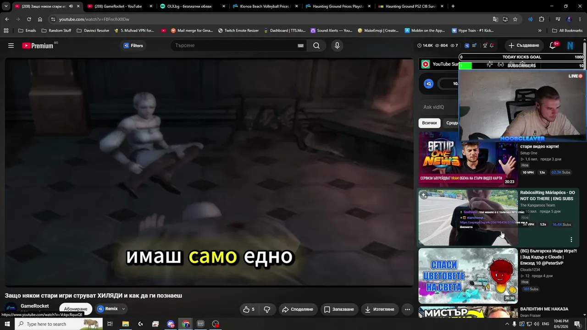
Task: Open the GameRocket channel link
Action: (35, 306)
